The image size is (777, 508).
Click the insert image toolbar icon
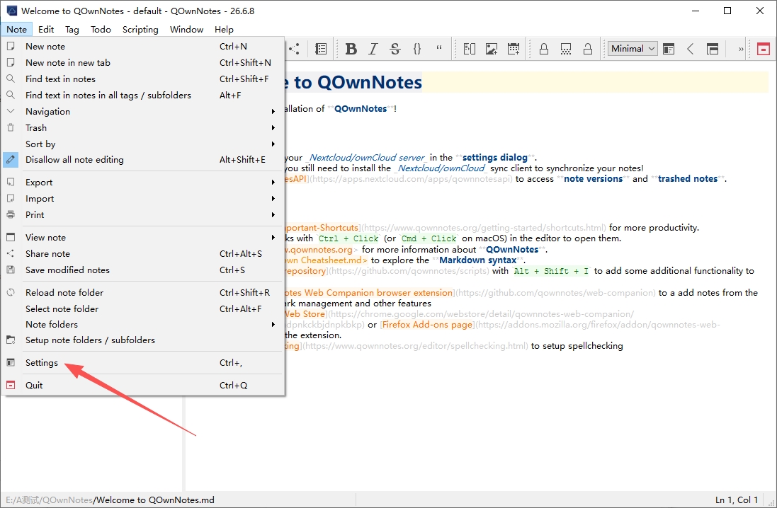pyautogui.click(x=492, y=49)
